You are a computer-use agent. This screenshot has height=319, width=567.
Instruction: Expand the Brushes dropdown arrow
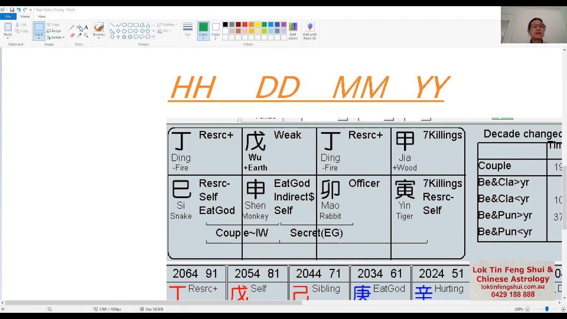pyautogui.click(x=99, y=37)
